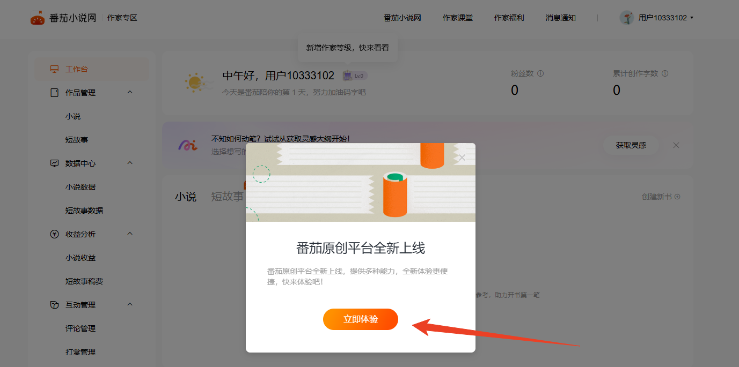Collapse the 收益分析 section chevron
Viewport: 739px width, 367px height.
[130, 234]
